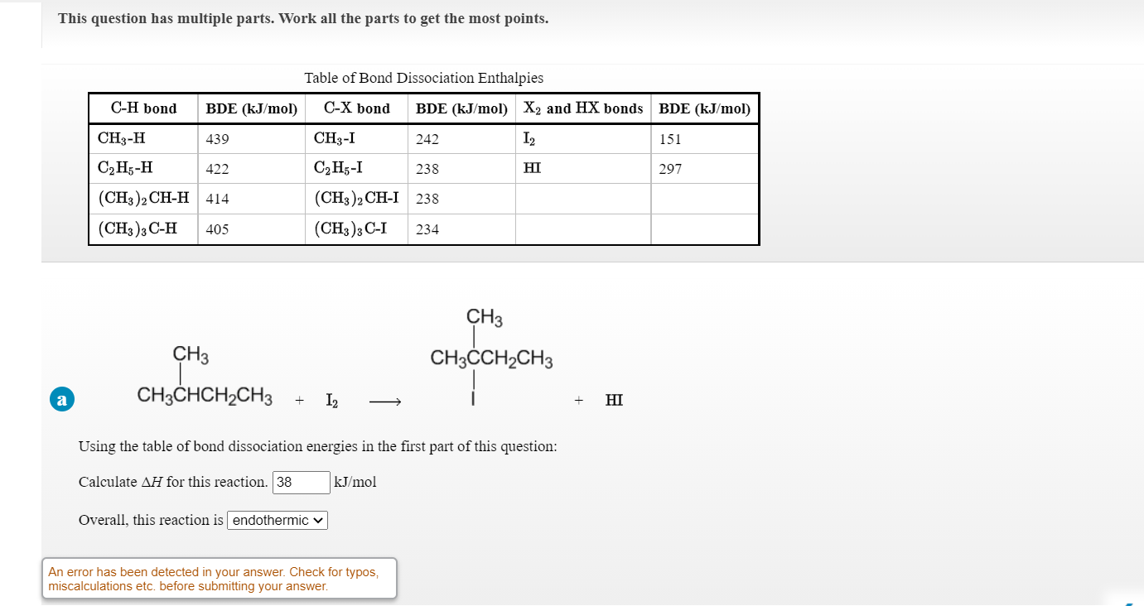Click the ΔH answer input showing 38
Screen dimensions: 1144x606
(301, 482)
